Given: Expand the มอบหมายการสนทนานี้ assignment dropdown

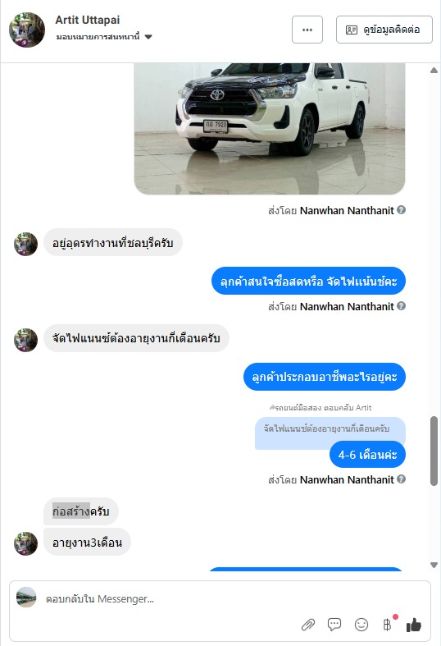Looking at the screenshot, I should tap(148, 37).
